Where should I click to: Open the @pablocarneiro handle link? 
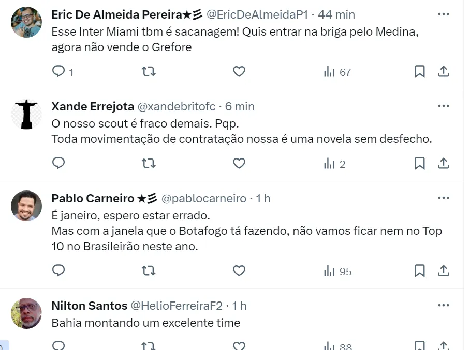click(204, 198)
